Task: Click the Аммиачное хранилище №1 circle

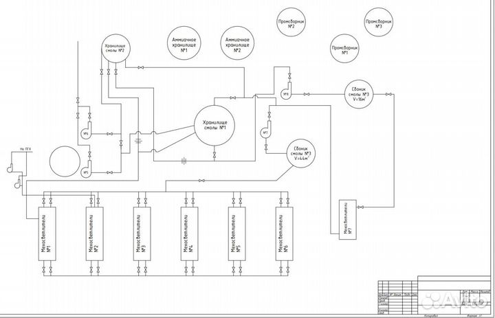Action: click(184, 45)
